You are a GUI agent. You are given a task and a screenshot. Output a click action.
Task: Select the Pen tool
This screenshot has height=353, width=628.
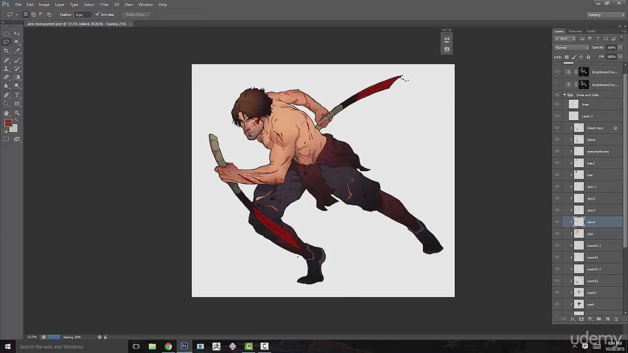(x=6, y=95)
